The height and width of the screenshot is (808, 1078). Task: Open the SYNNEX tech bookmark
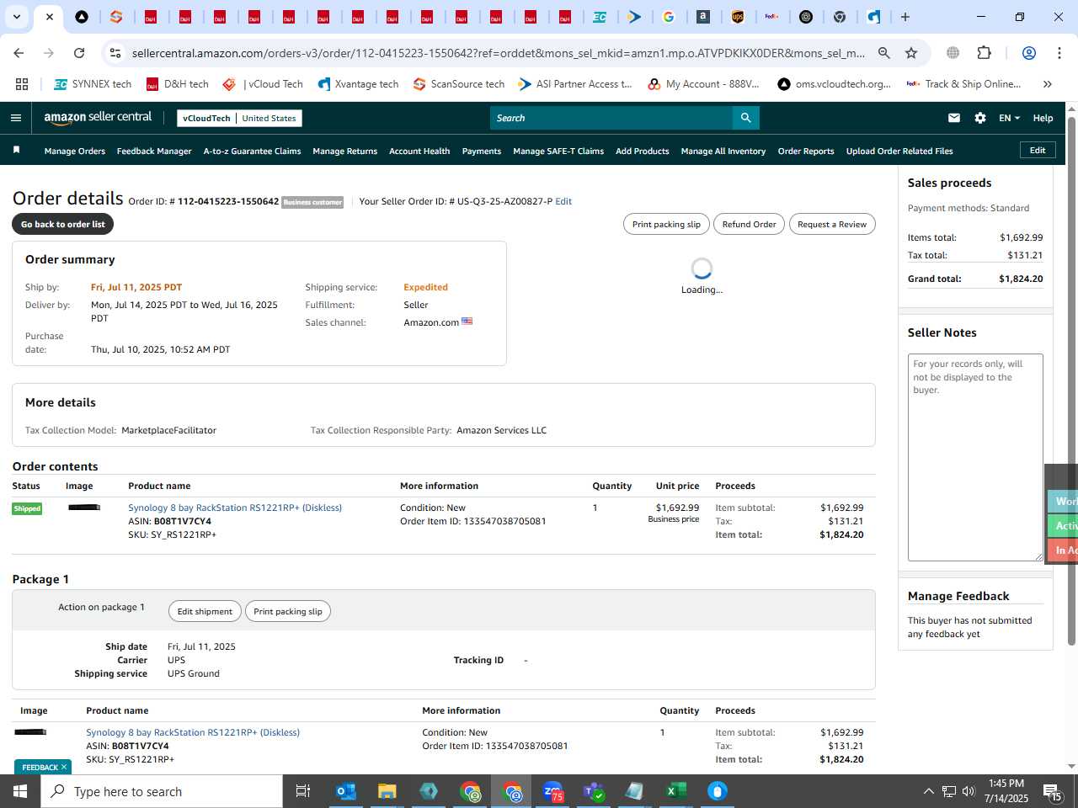pos(93,84)
